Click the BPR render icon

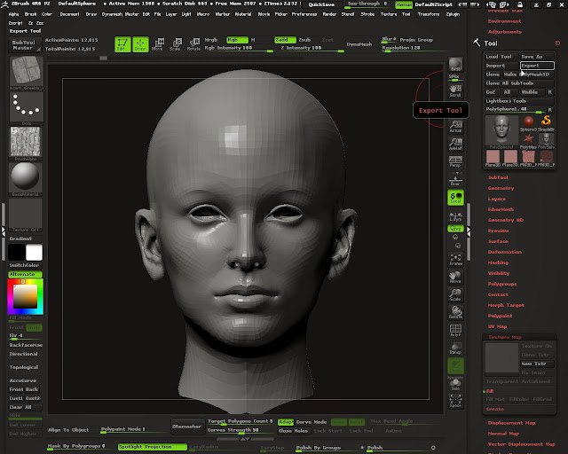click(x=455, y=65)
